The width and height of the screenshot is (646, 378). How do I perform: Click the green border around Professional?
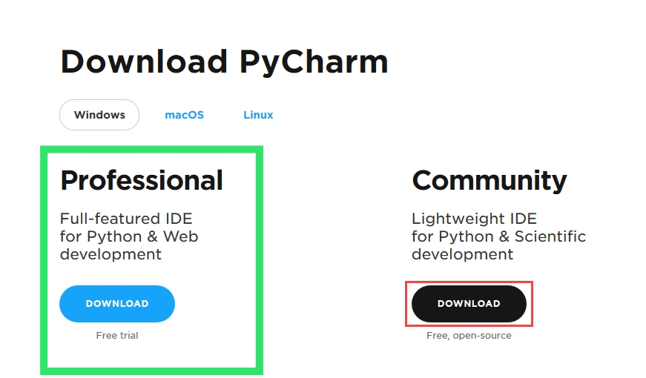click(x=44, y=259)
